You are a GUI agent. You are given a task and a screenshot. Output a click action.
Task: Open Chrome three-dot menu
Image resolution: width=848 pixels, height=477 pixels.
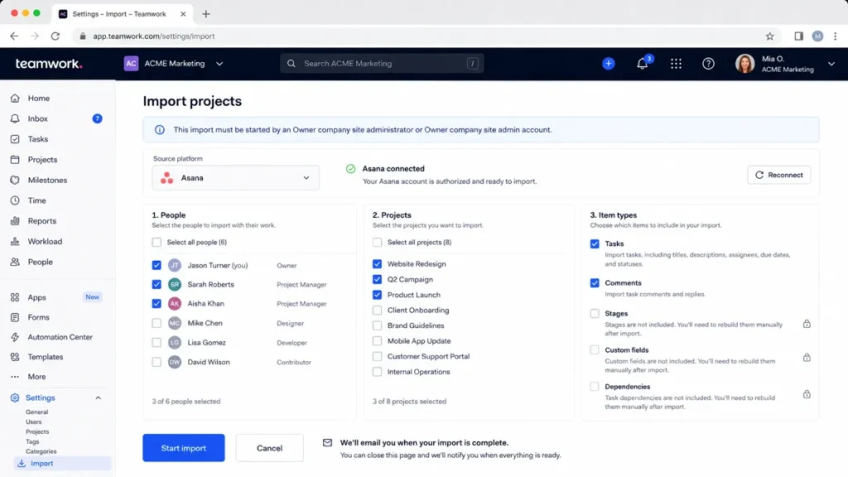(836, 36)
